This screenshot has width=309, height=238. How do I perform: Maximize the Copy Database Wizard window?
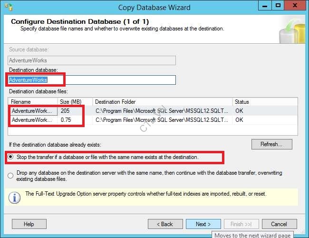pos(279,6)
